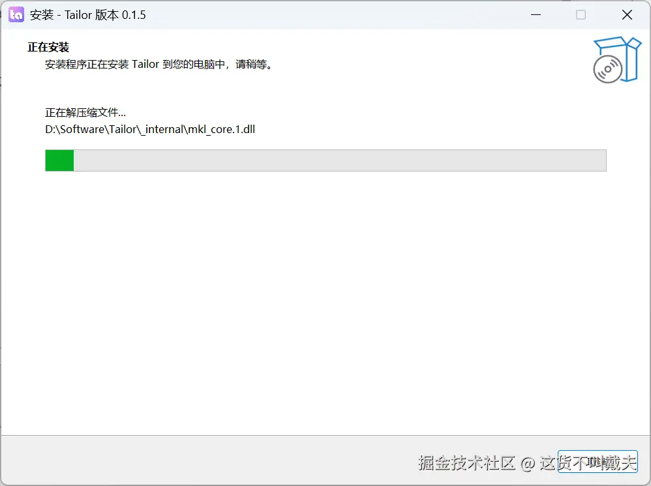Click the '正在安装' heading
Viewport: 651px width, 486px height.
48,48
